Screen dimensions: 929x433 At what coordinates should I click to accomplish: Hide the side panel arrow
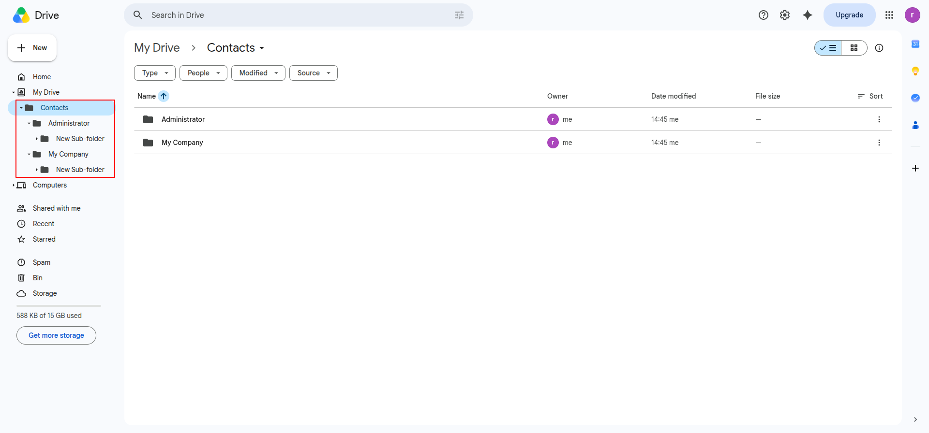point(915,419)
